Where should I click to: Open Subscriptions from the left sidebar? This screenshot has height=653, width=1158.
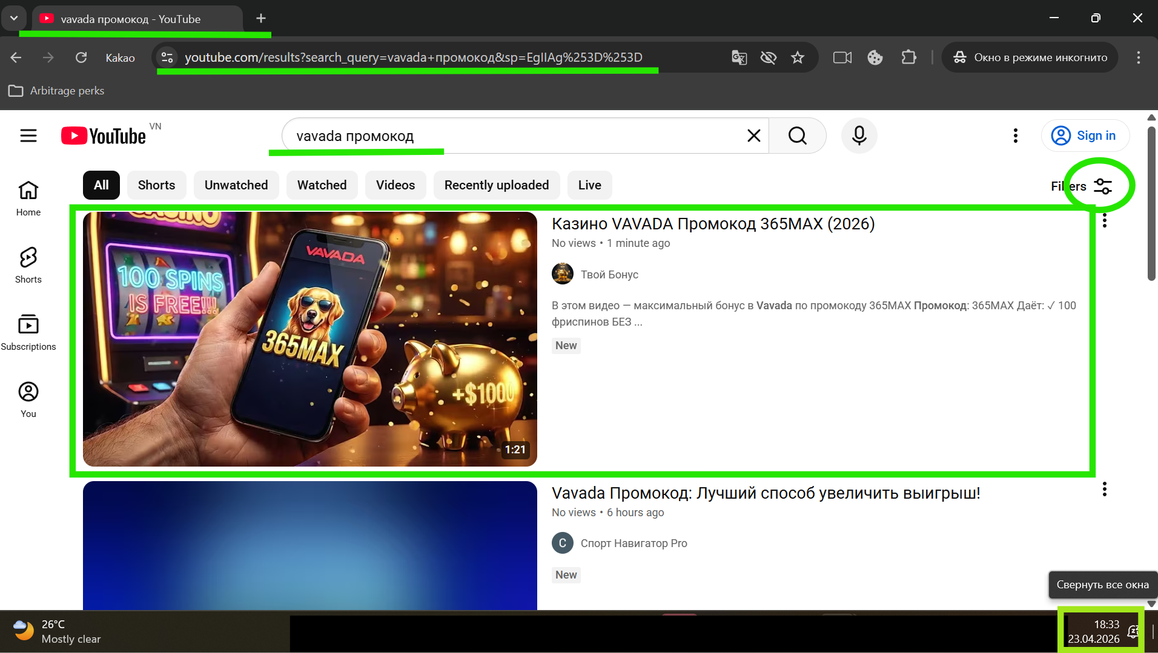(28, 332)
